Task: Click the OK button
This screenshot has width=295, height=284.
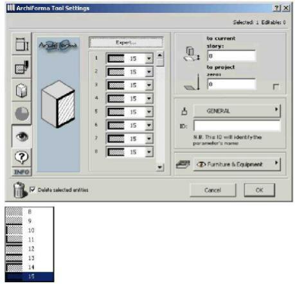Action: (260, 190)
